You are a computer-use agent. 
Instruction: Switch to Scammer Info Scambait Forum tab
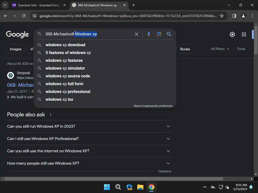pyautogui.click(x=39, y=5)
